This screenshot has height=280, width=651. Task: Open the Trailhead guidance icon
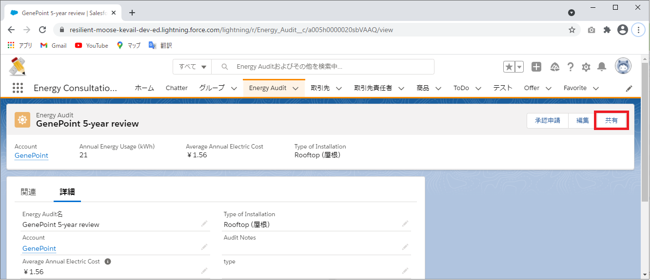[x=554, y=67]
